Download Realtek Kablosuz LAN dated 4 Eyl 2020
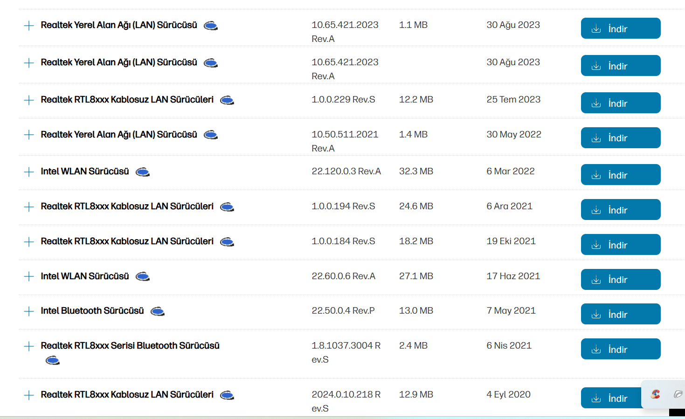 (612, 398)
